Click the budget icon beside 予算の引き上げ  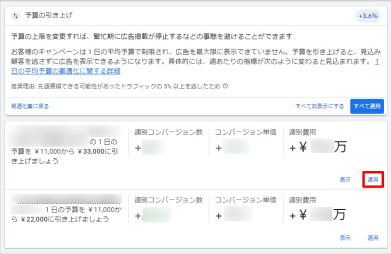16,16
